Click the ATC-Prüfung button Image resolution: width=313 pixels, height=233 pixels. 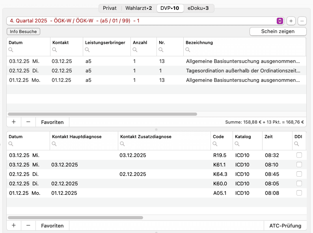tap(285, 226)
